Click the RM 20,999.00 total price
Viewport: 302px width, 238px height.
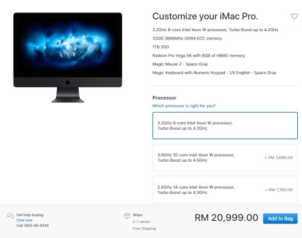tap(227, 218)
